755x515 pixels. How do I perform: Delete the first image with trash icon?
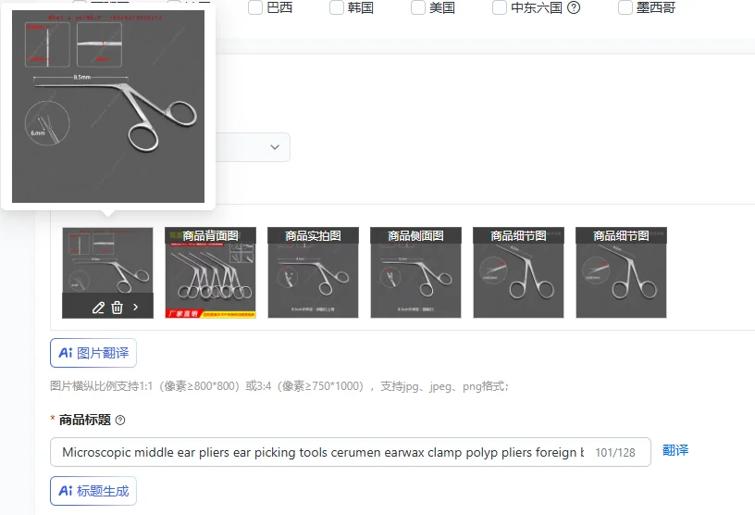pos(117,308)
